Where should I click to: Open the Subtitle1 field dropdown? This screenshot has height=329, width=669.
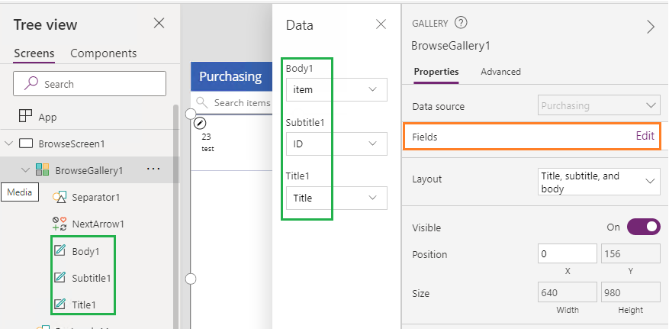(336, 144)
